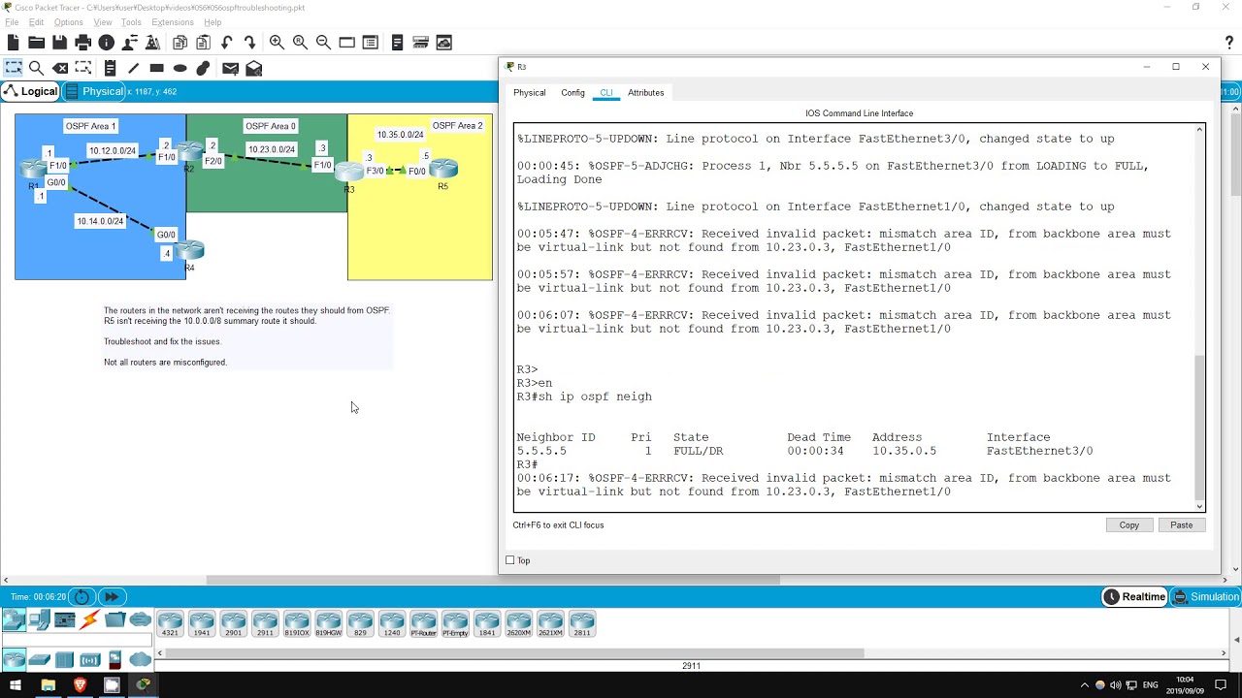
Task: Print the workspace with the printer icon
Action: pyautogui.click(x=82, y=43)
